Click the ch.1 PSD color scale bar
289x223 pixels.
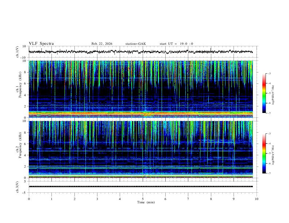[264, 93]
